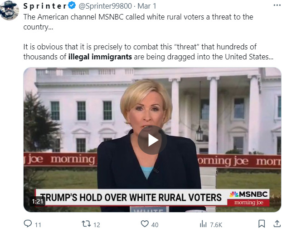The image size is (282, 233).
Task: Click the 7.6K views count
Action: coord(216,224)
